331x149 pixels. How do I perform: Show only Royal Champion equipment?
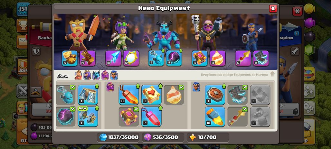click(114, 75)
